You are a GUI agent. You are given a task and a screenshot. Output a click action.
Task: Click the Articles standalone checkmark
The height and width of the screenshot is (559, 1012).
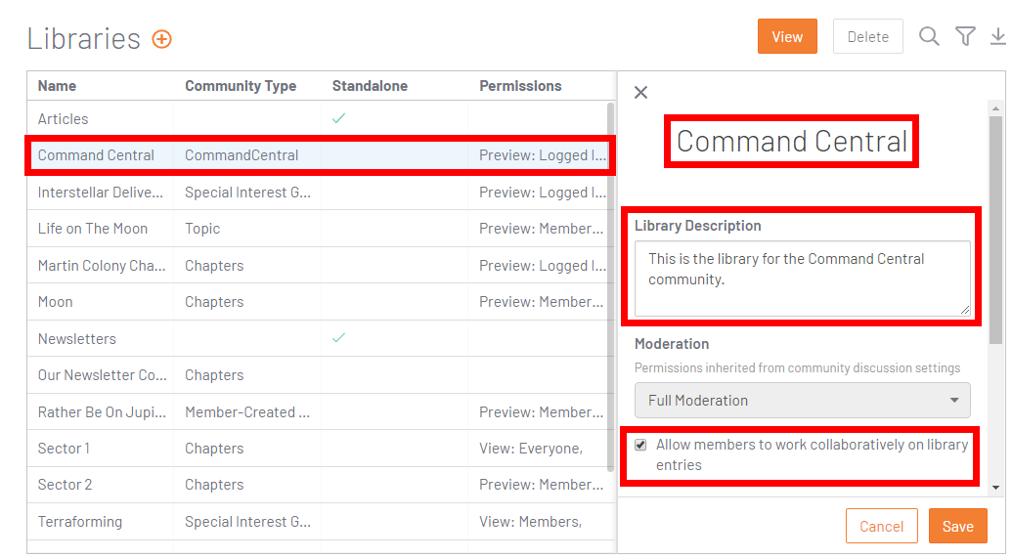pos(339,118)
